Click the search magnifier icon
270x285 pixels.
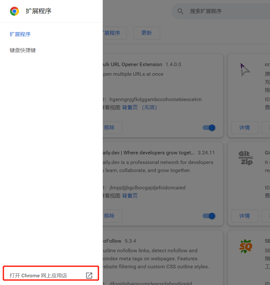click(180, 11)
